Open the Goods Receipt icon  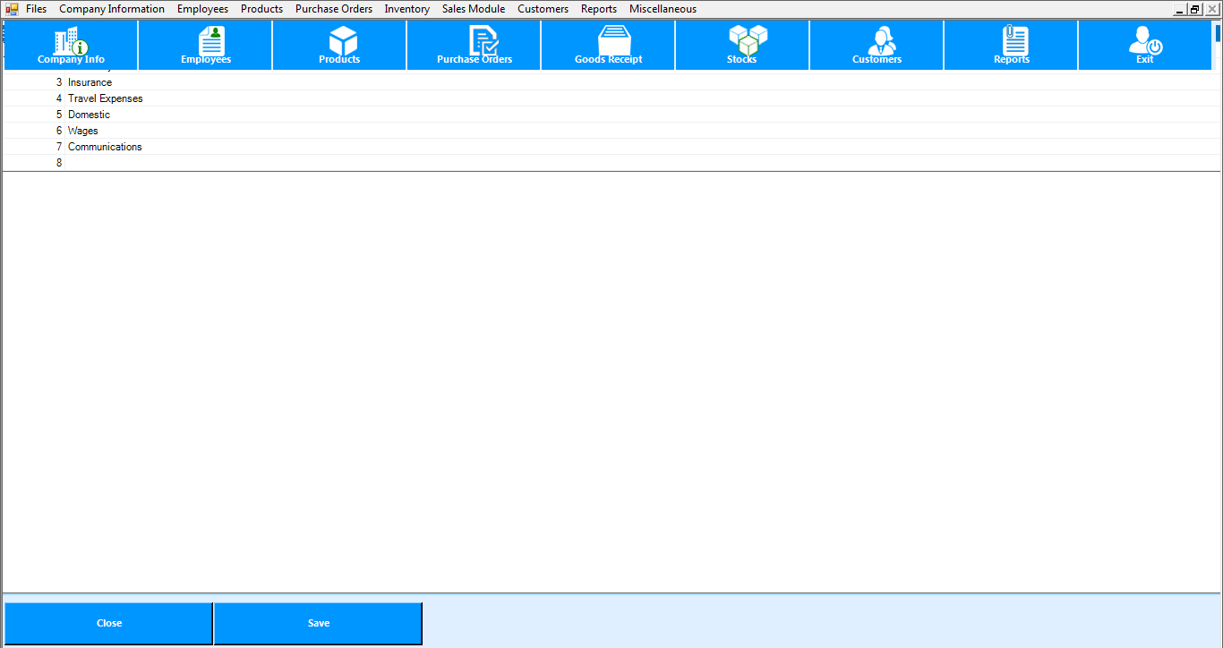pos(609,45)
